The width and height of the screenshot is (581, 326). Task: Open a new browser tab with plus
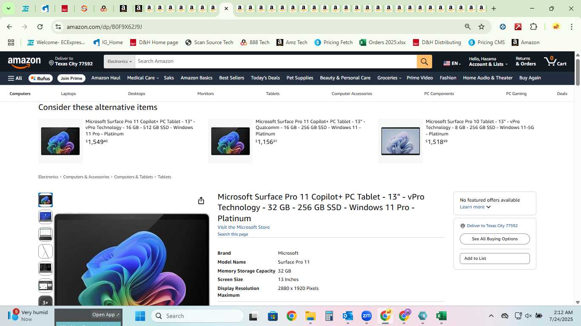pos(494,8)
